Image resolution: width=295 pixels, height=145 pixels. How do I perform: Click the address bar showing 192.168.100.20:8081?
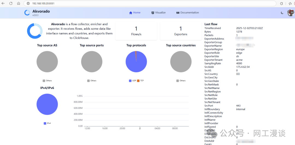click(x=150, y=3)
